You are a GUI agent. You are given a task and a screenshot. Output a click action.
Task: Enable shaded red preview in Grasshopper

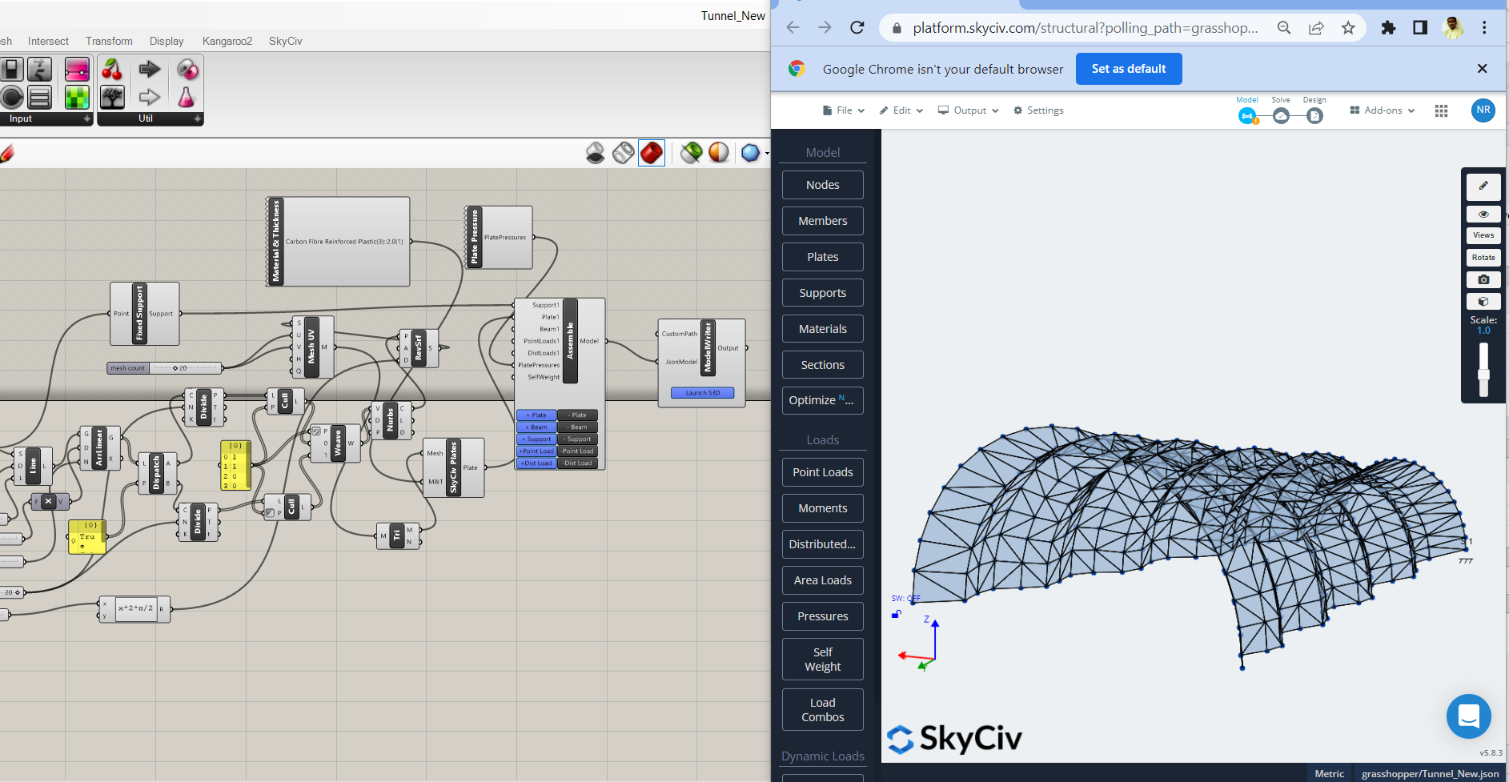[x=652, y=152]
